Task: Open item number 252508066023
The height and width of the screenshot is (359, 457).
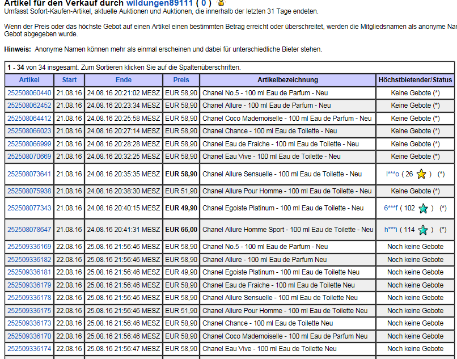Action: pos(29,131)
